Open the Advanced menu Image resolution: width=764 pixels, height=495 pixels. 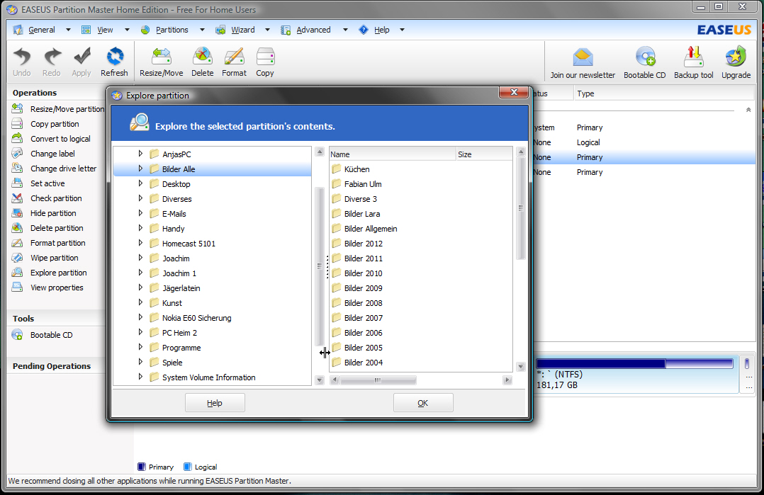point(313,30)
